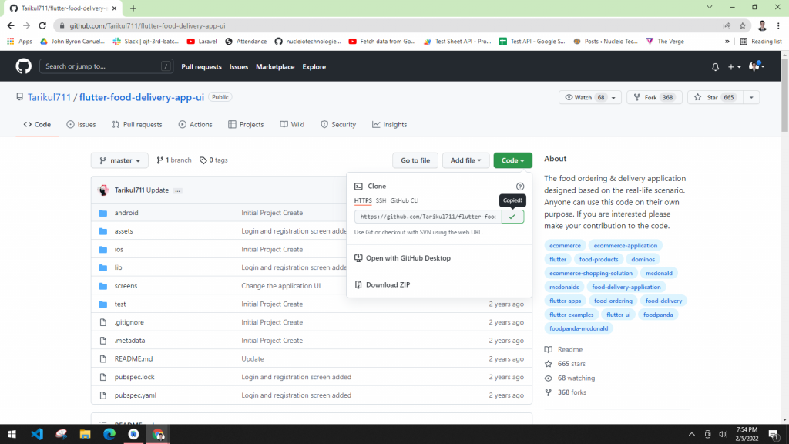Open the user avatar menu
This screenshot has height=444, width=789.
757,66
